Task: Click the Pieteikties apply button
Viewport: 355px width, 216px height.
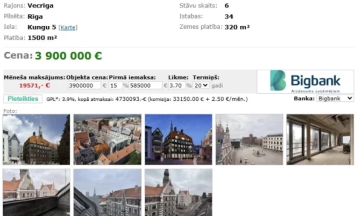Action: pyautogui.click(x=23, y=99)
